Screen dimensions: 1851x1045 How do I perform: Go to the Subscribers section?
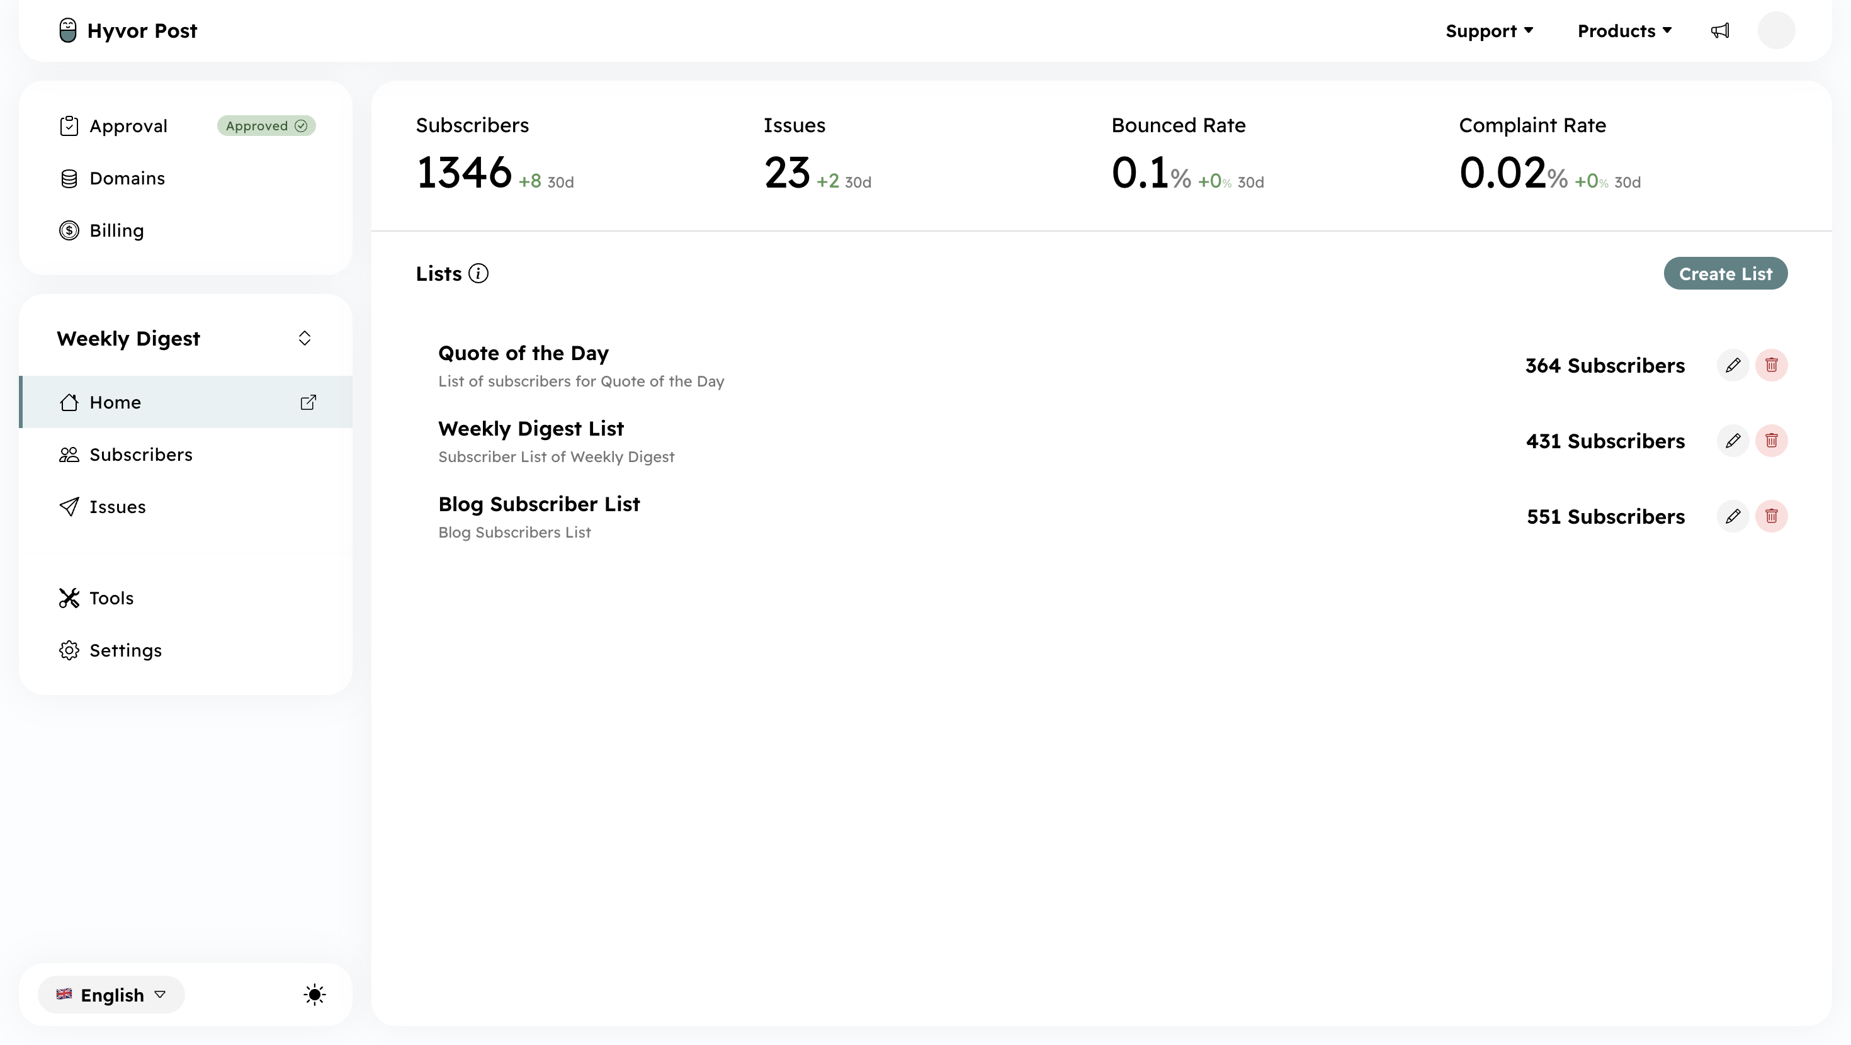point(141,455)
